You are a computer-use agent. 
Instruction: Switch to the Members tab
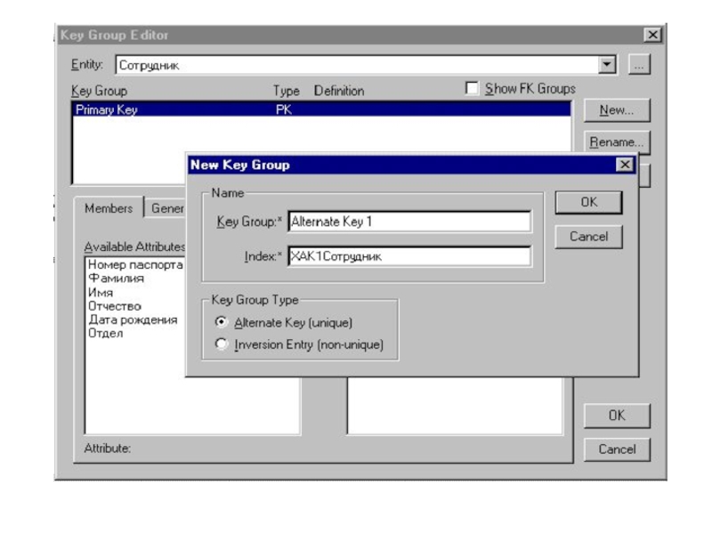coord(108,208)
